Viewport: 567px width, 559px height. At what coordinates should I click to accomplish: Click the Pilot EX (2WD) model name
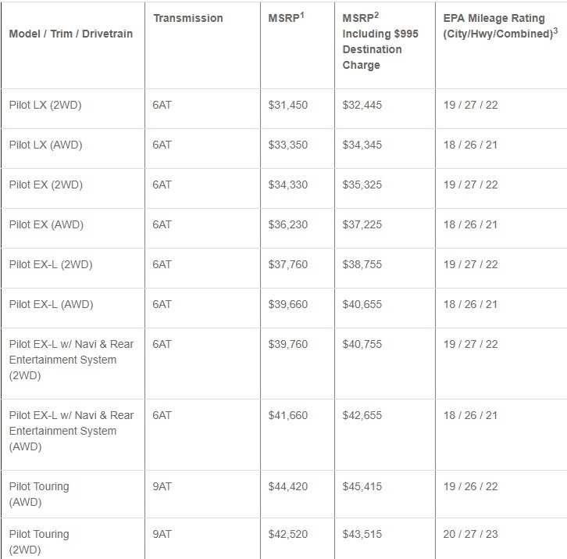click(45, 185)
